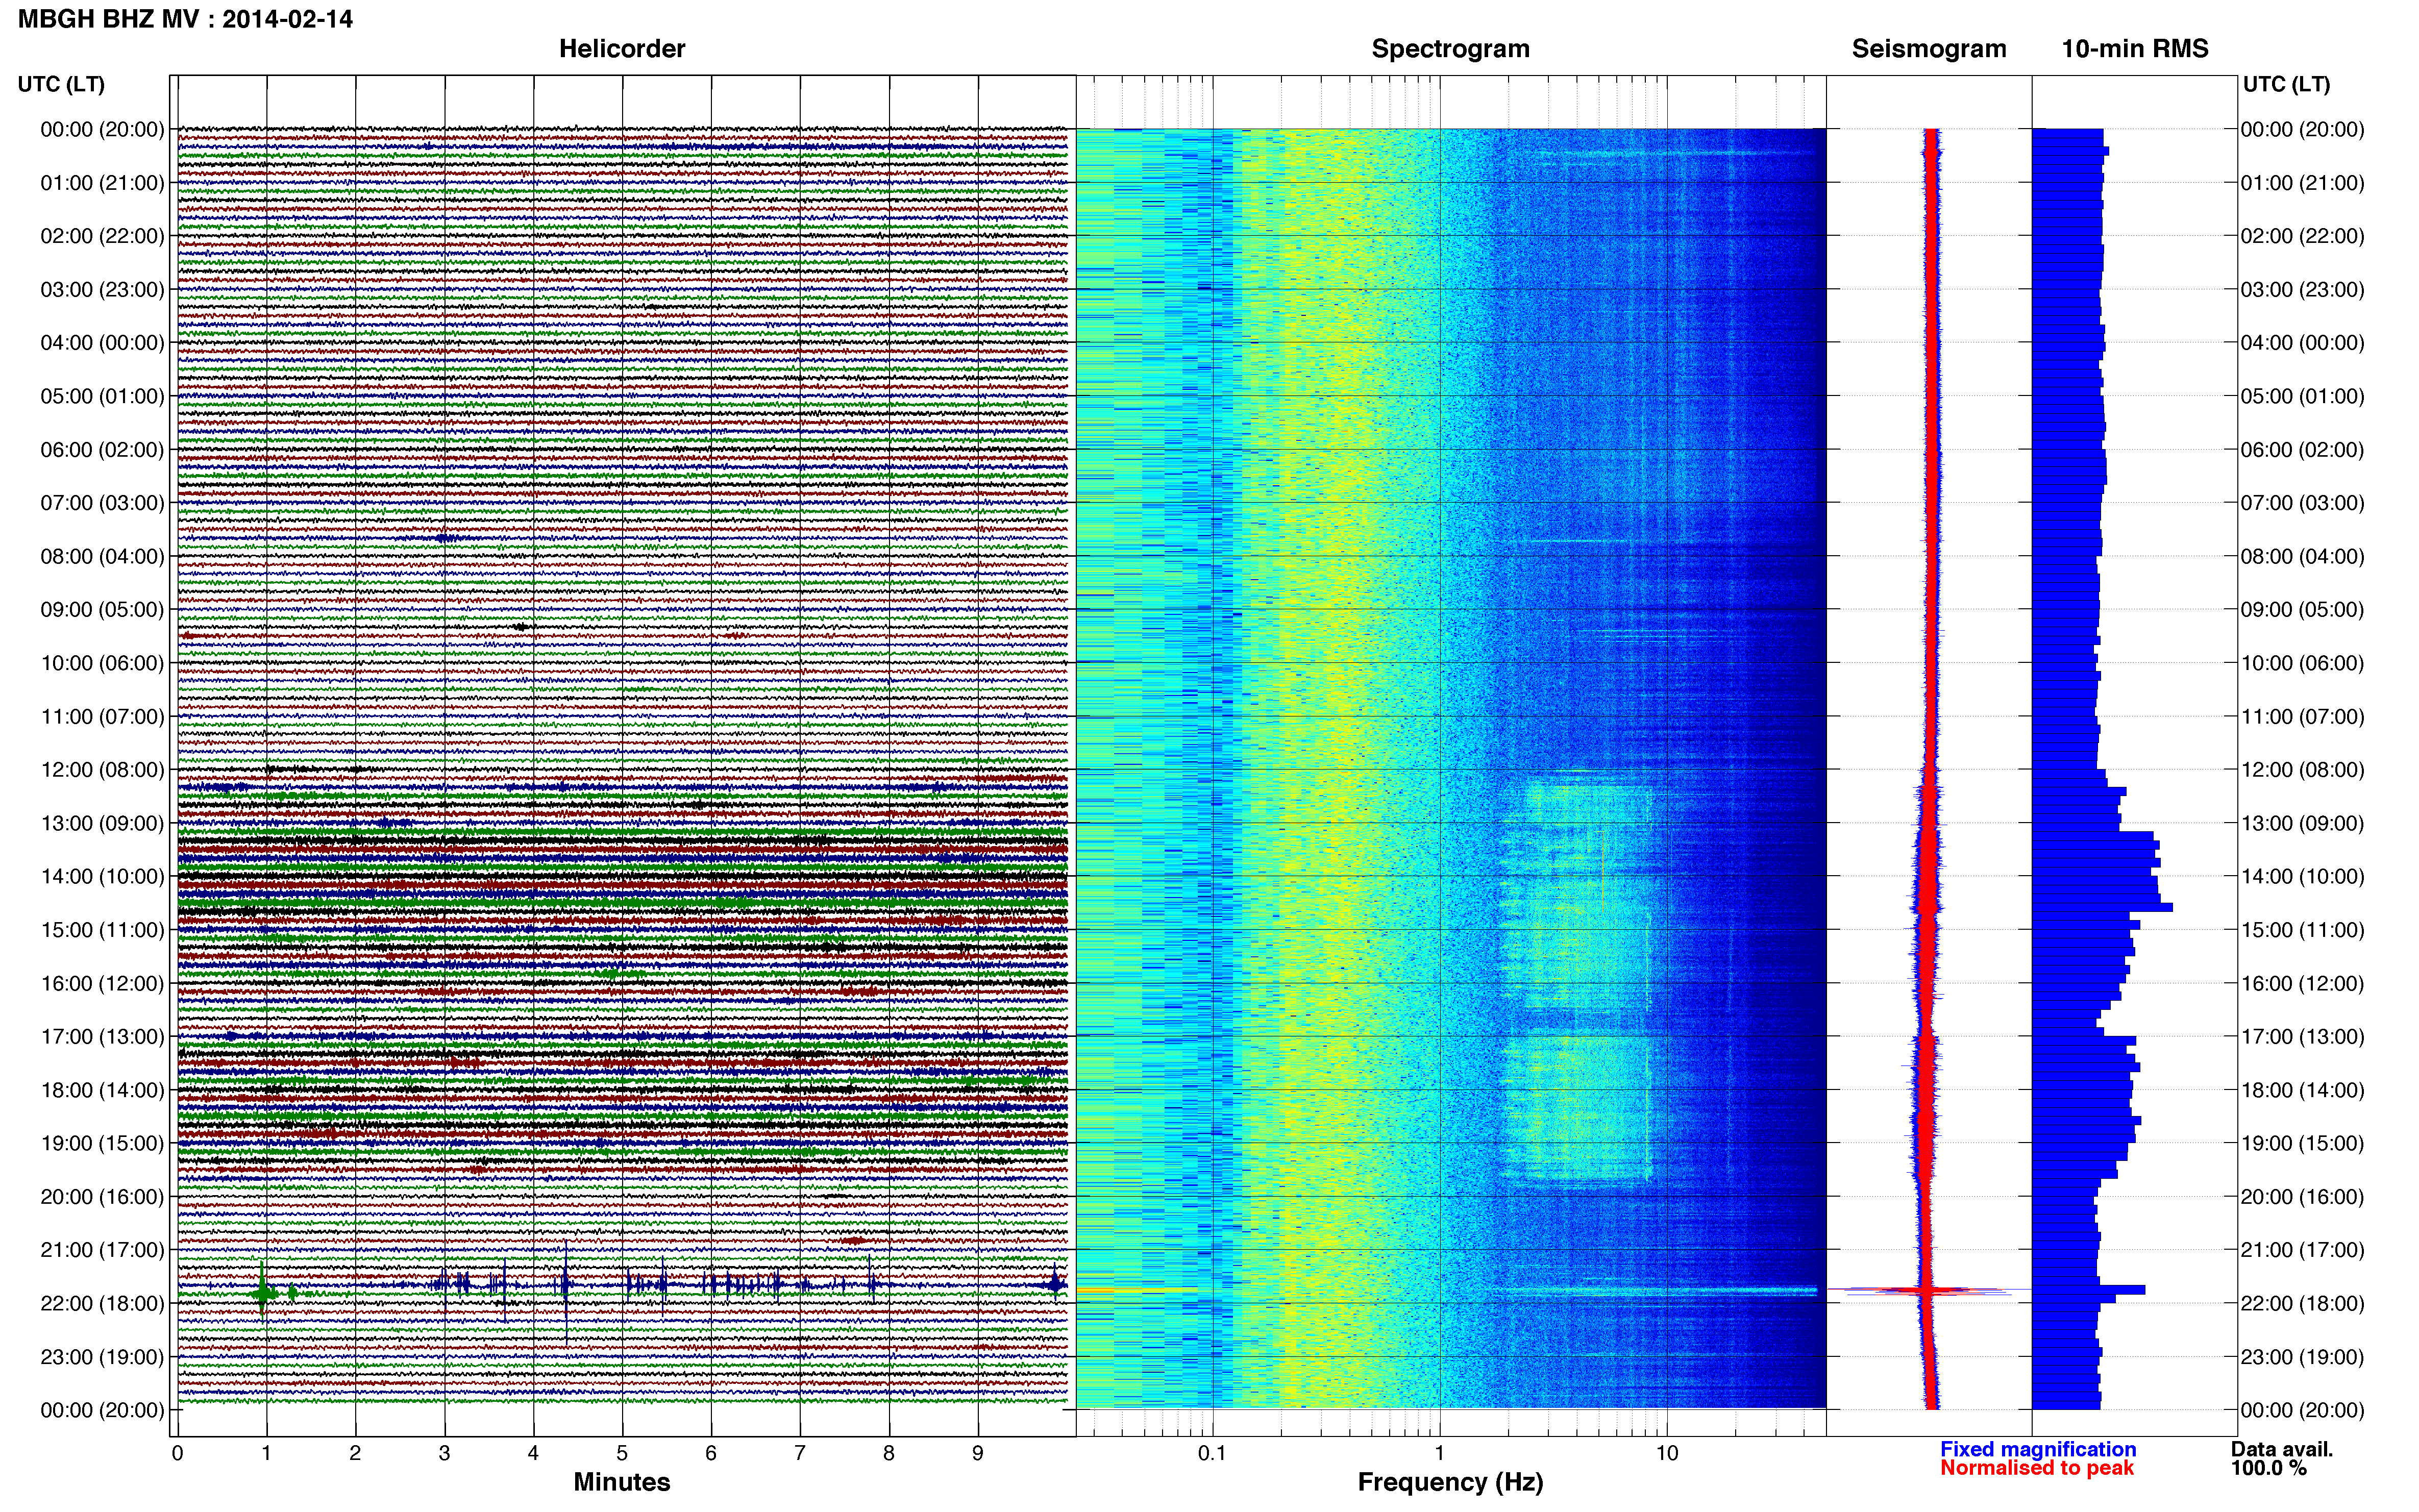Click the '100.0 %' data availability value
This screenshot has width=2419, height=1512.
pyautogui.click(x=2268, y=1468)
